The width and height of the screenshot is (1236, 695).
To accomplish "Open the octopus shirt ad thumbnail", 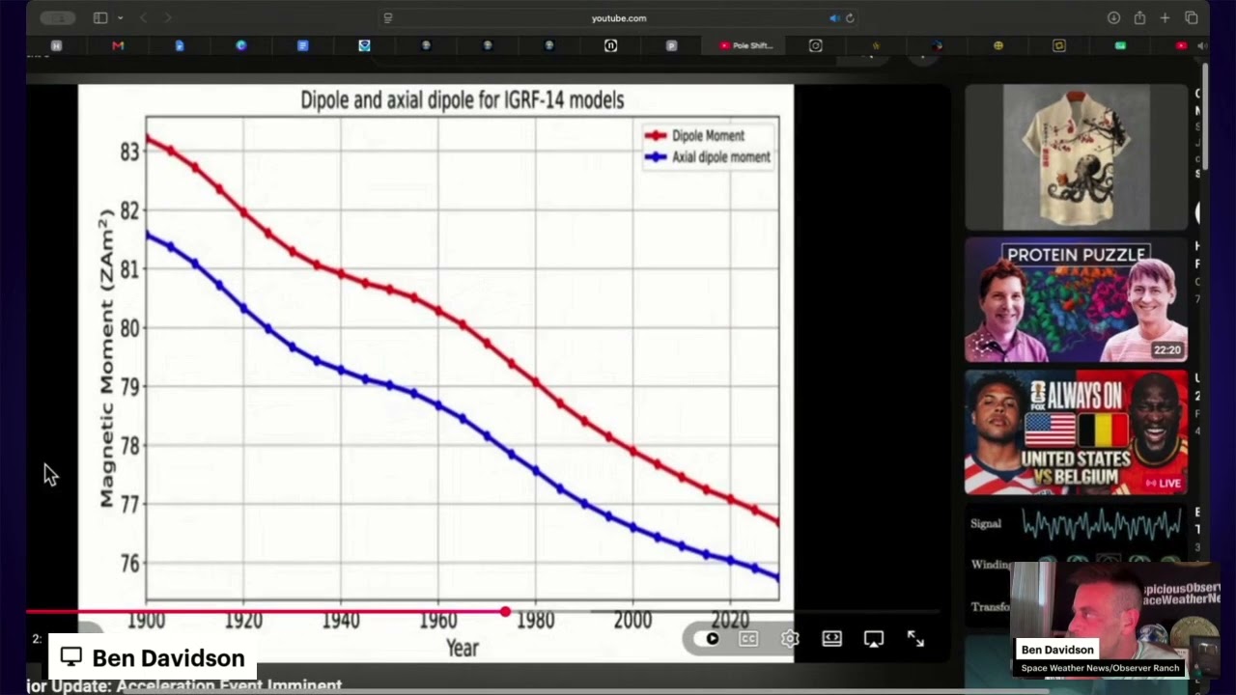I will pyautogui.click(x=1076, y=156).
